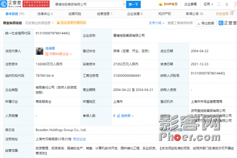Select registration number 310000000086941
Viewport: 237px width, 158px height.
click(127, 76)
